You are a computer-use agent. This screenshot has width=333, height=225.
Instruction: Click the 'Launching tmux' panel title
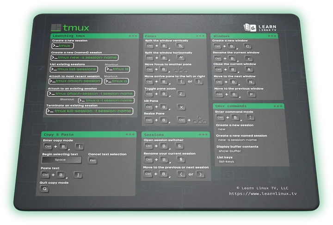(69, 36)
